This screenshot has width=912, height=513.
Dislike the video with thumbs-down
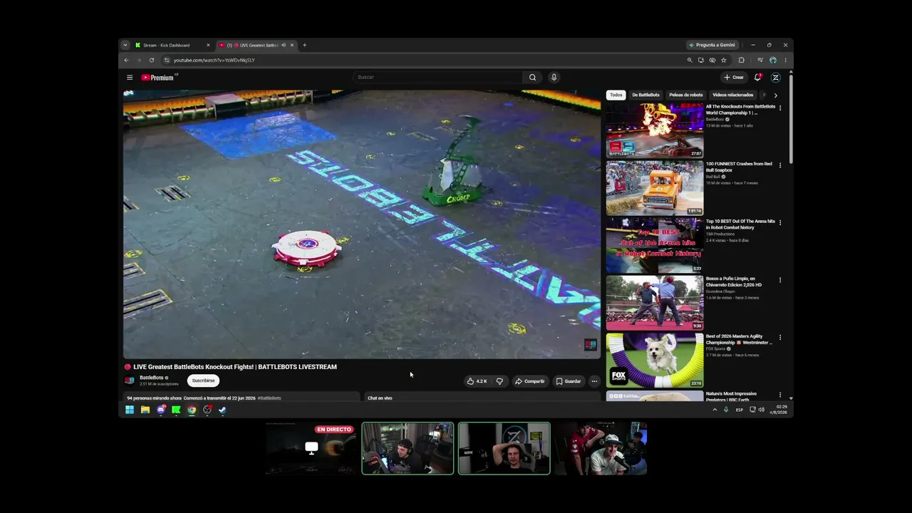[x=499, y=381]
